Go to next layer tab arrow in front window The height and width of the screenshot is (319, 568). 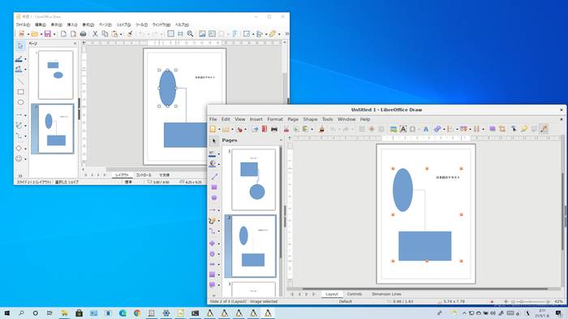point(307,294)
